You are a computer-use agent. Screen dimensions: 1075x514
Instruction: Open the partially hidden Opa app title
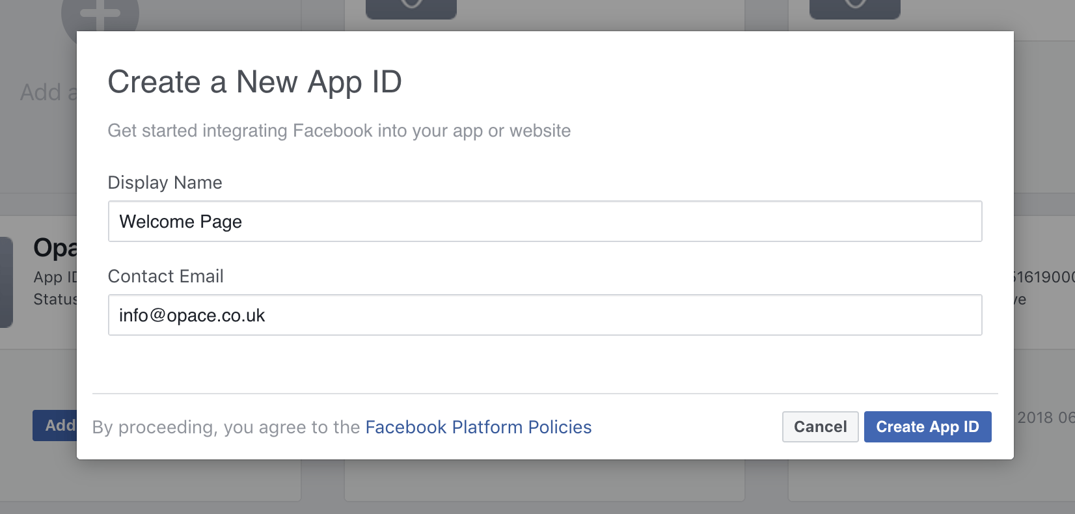tap(55, 248)
